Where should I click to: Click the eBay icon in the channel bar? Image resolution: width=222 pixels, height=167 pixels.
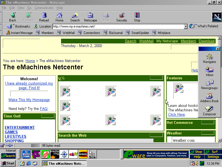tap(74, 154)
